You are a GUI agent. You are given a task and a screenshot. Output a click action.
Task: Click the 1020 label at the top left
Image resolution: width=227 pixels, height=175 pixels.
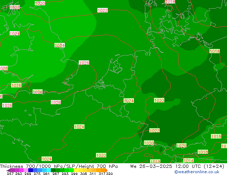tap(40, 3)
